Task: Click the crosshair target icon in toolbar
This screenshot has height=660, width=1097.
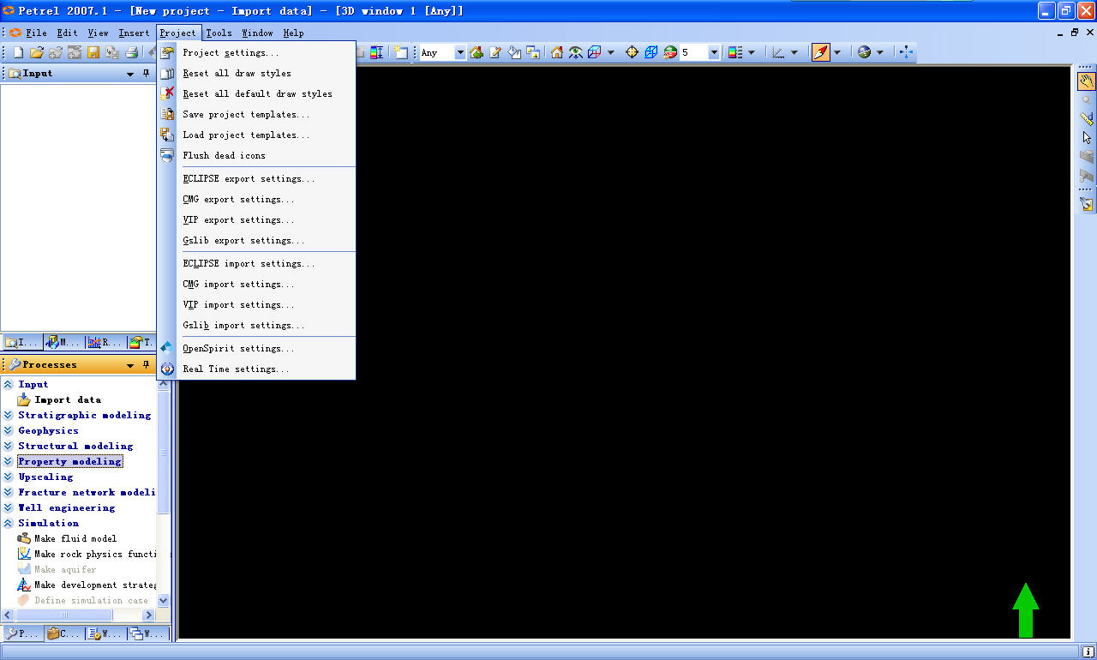Action: [632, 53]
